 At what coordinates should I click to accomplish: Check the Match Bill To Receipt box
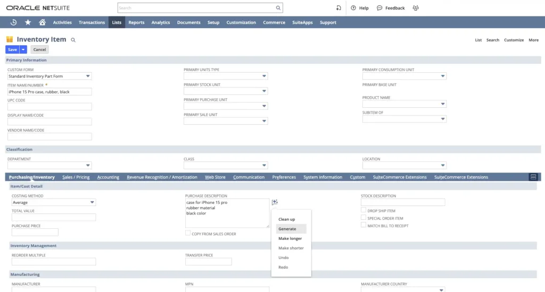pyautogui.click(x=363, y=225)
